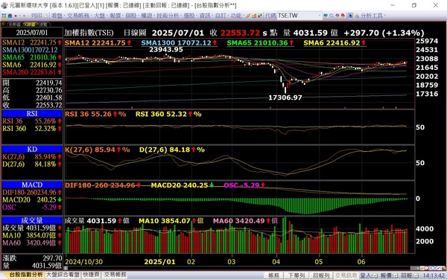Image resolution: width=447 pixels, height=279 pixels.
Task: Open the 交易帳務 menu
Action: [x=78, y=16]
